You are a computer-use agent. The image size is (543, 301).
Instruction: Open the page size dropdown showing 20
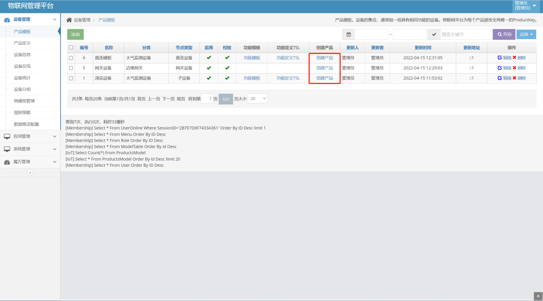point(258,99)
